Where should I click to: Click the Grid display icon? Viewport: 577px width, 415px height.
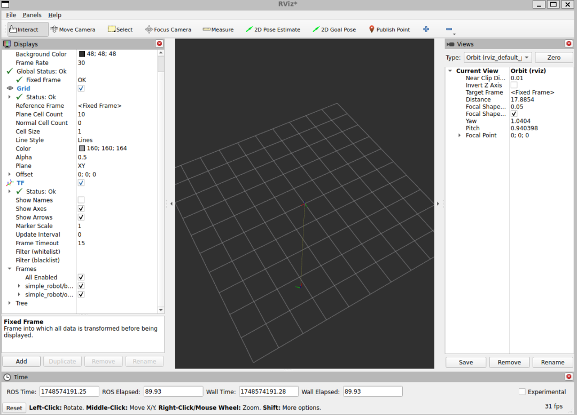10,88
